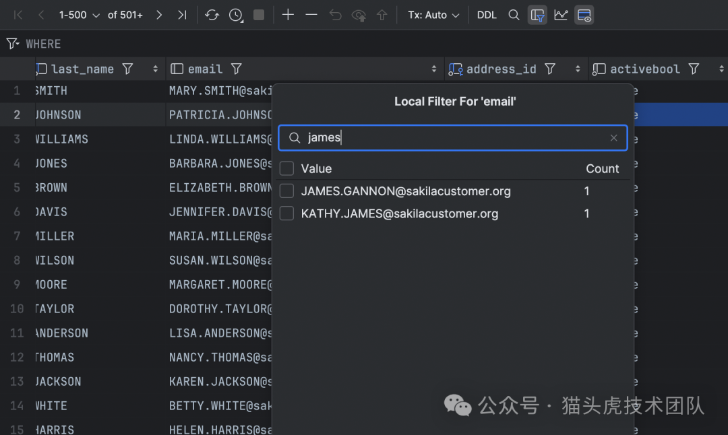Delete row with minus icon
728x435 pixels.
tap(311, 15)
